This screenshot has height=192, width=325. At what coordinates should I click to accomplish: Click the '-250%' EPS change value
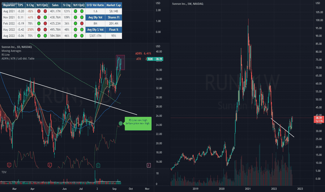click(30, 29)
